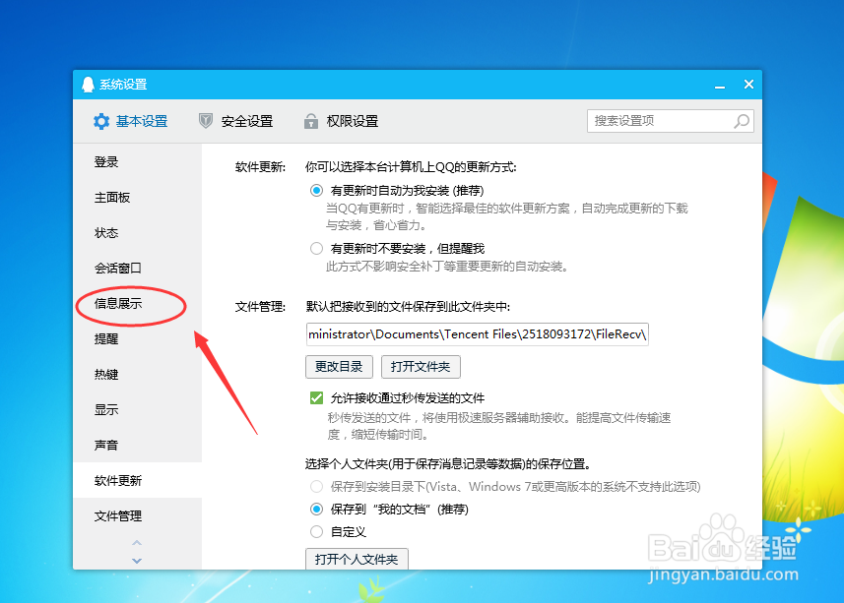Click the down chevron at sidebar bottom
This screenshot has height=603, width=844.
tap(137, 560)
